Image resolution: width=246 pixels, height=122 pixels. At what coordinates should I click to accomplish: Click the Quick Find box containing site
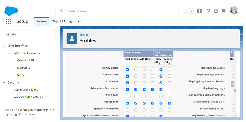tap(32, 34)
